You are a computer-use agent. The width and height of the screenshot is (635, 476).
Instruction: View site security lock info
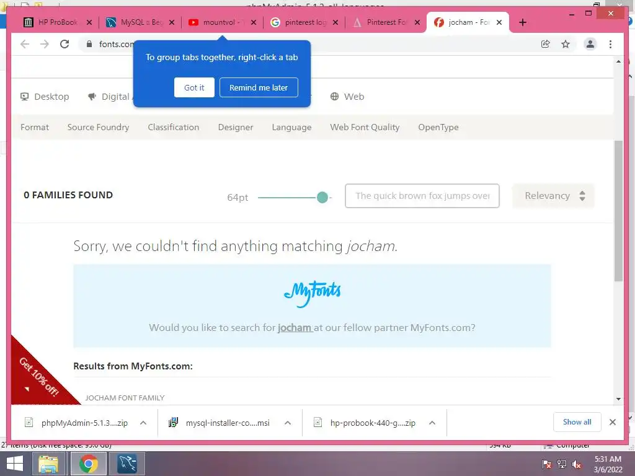(89, 44)
